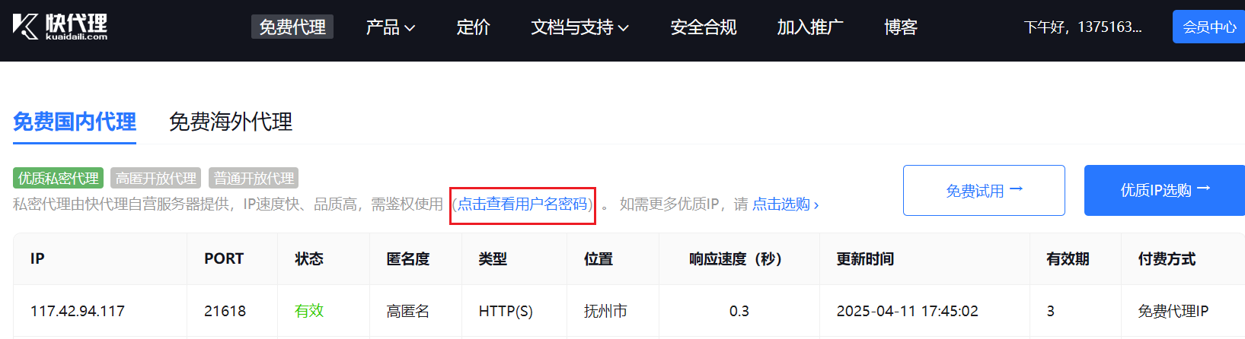1245x339 pixels.
Task: Click the IP address 117.42.94.117 cell
Action: pyautogui.click(x=78, y=311)
